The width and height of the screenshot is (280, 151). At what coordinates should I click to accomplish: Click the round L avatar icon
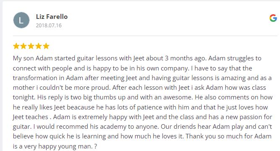click(x=21, y=20)
